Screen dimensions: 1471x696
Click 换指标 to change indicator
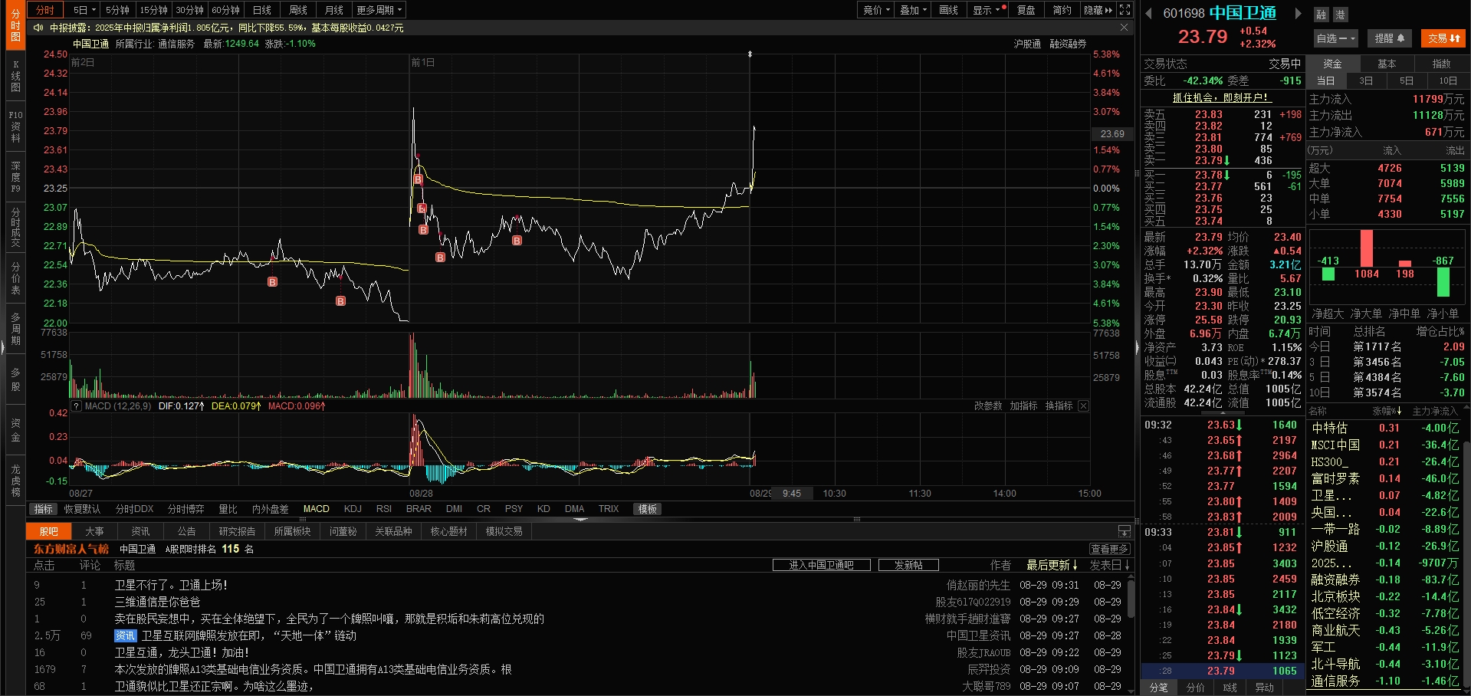[x=1059, y=406]
